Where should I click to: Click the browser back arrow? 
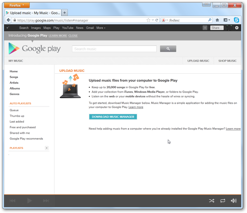pyautogui.click(x=9, y=20)
